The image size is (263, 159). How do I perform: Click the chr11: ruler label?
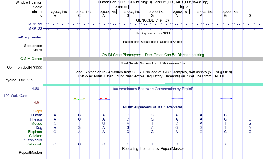pyautogui.click(x=37, y=12)
